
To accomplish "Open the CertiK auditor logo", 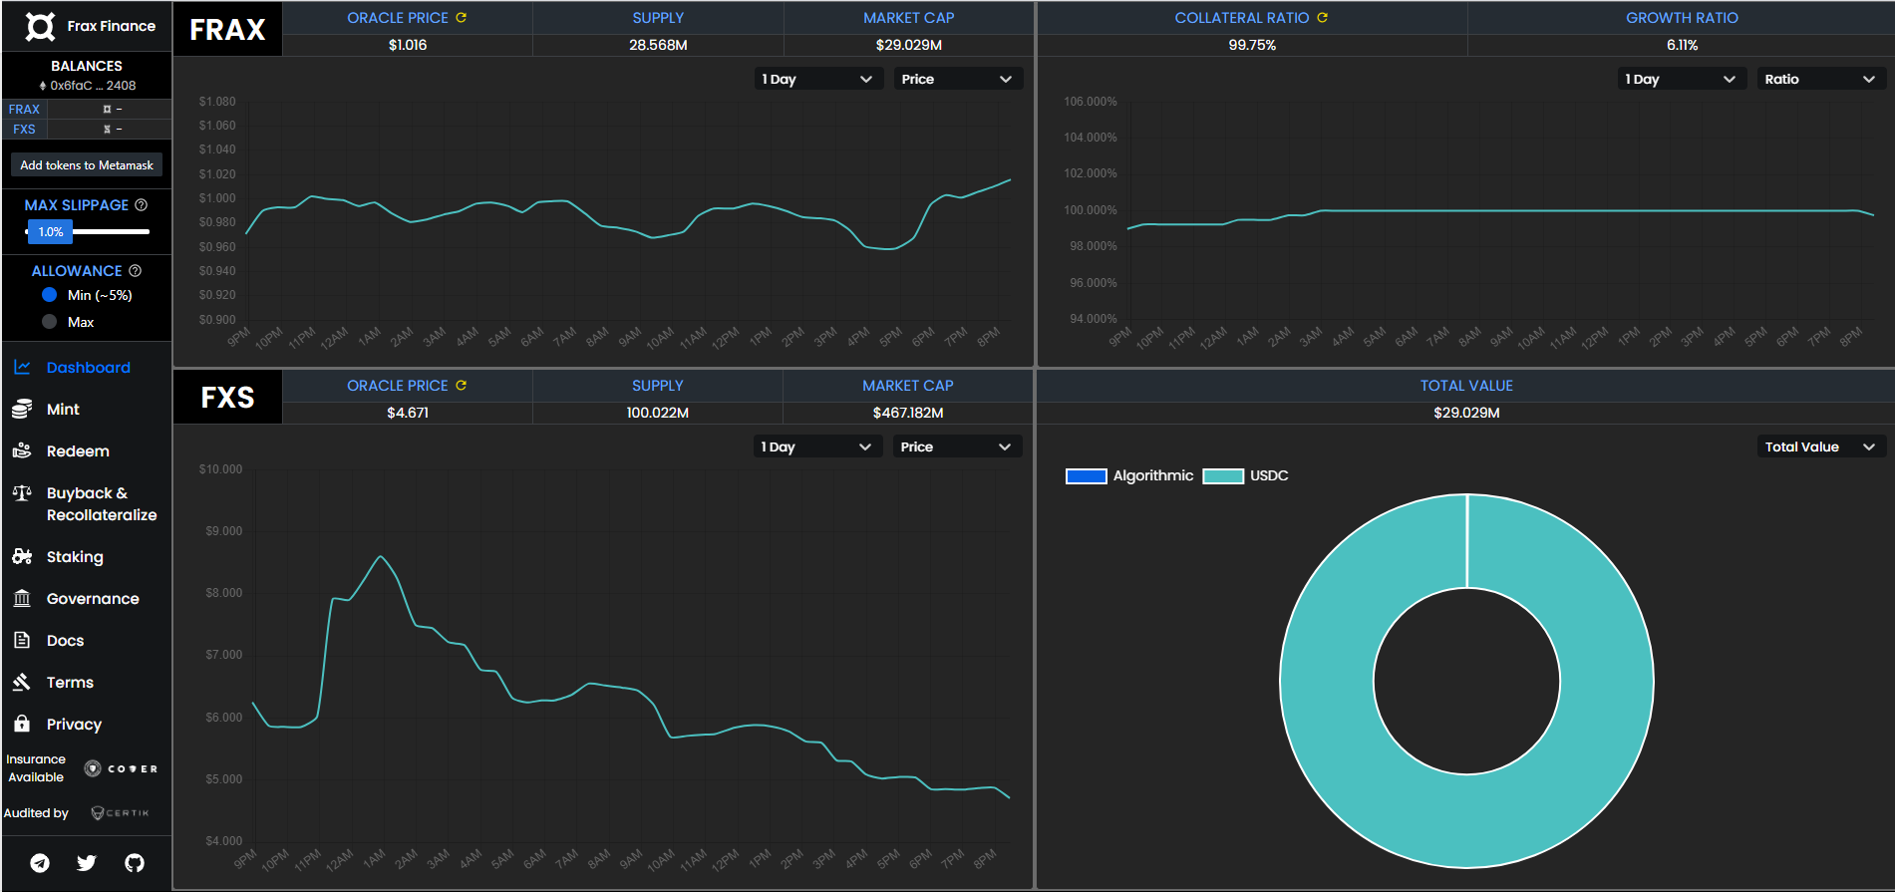I will (120, 812).
